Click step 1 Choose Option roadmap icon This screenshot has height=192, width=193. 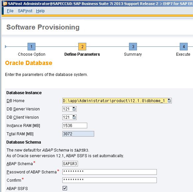pyautogui.click(x=32, y=46)
